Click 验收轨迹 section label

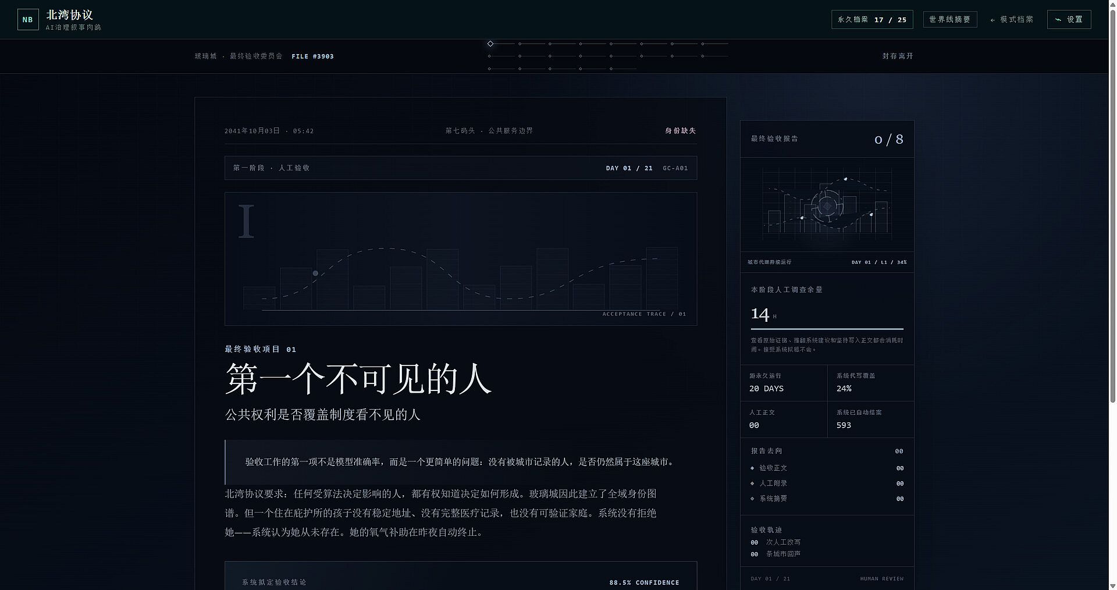click(766, 530)
